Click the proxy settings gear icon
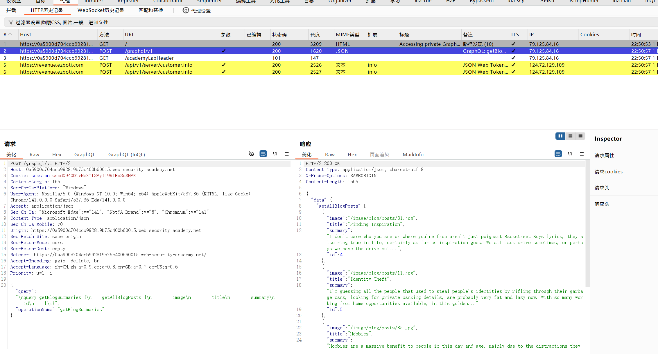This screenshot has width=658, height=354. 186,10
